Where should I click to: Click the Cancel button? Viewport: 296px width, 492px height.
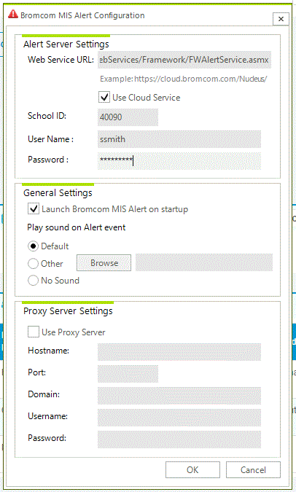[x=253, y=469]
